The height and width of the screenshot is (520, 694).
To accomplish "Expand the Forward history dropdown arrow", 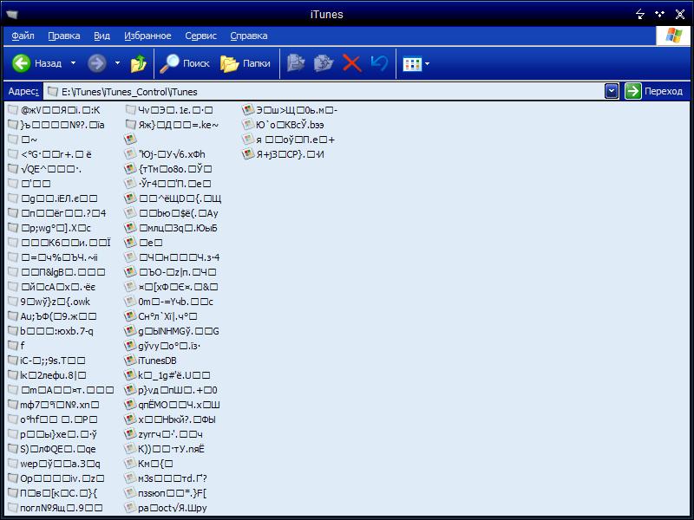I will [117, 63].
